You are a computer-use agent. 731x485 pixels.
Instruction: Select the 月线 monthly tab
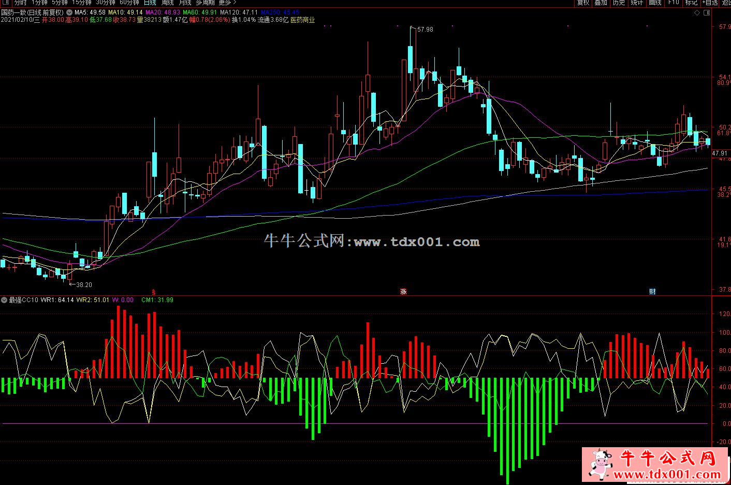pyautogui.click(x=185, y=3)
